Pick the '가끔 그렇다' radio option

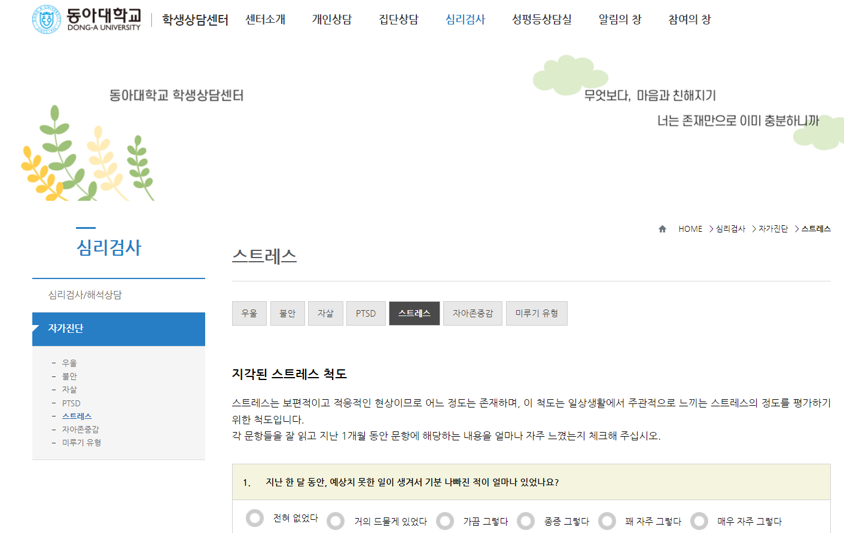point(445,521)
